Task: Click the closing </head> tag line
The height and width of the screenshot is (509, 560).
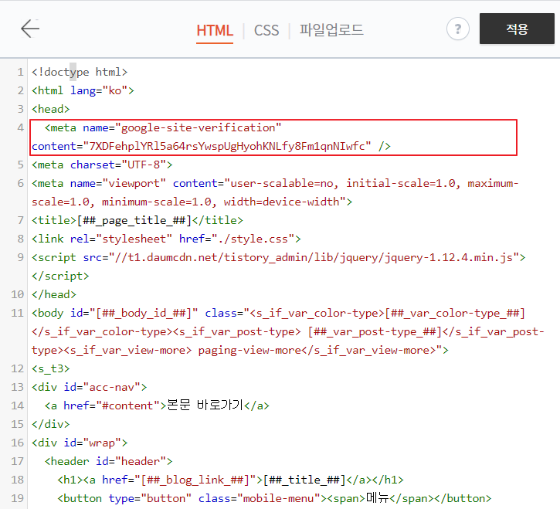Action: (x=53, y=295)
